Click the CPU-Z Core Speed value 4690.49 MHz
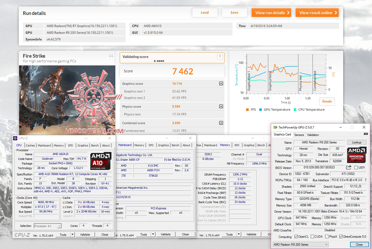The width and height of the screenshot is (372, 249). [46, 202]
